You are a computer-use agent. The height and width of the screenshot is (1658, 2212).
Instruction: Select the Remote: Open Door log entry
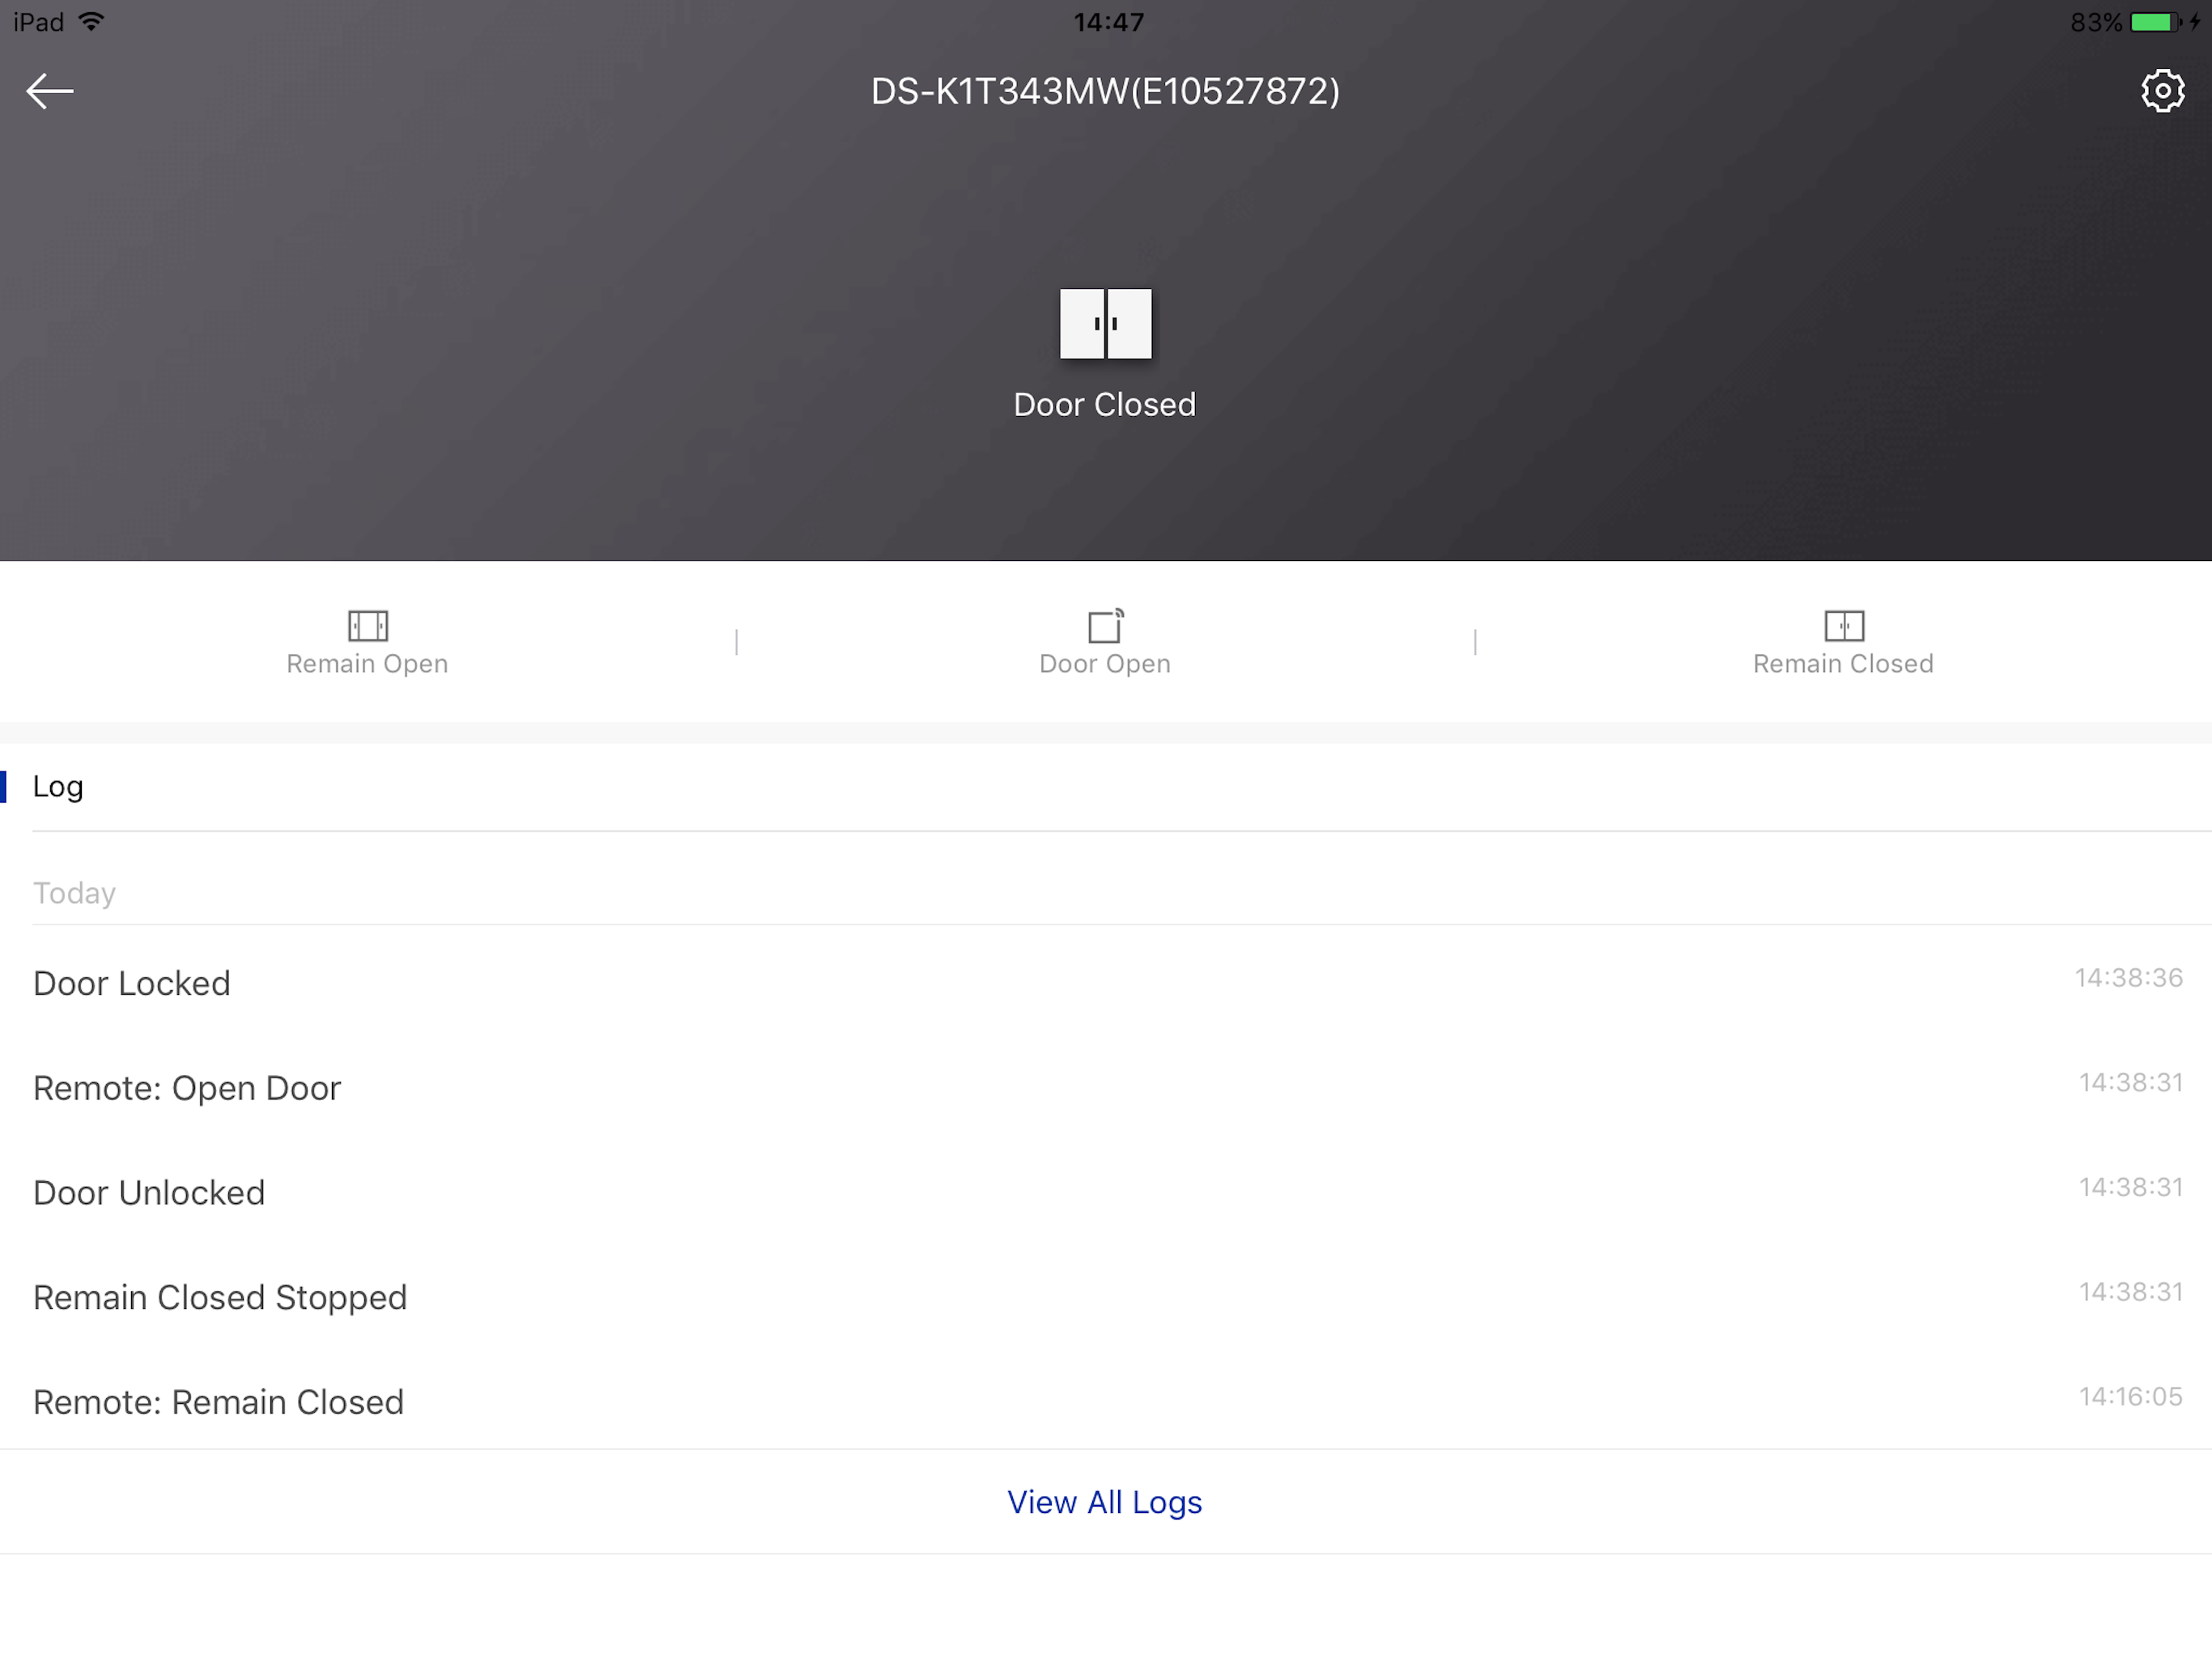click(187, 1088)
